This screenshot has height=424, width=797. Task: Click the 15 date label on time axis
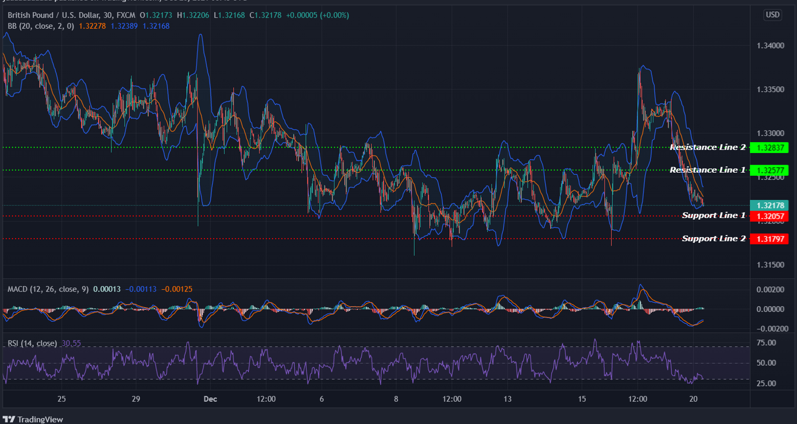(582, 399)
